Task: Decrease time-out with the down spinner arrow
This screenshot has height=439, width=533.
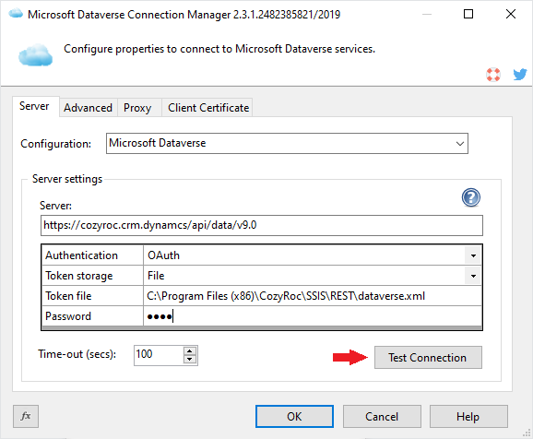Action: click(x=190, y=360)
